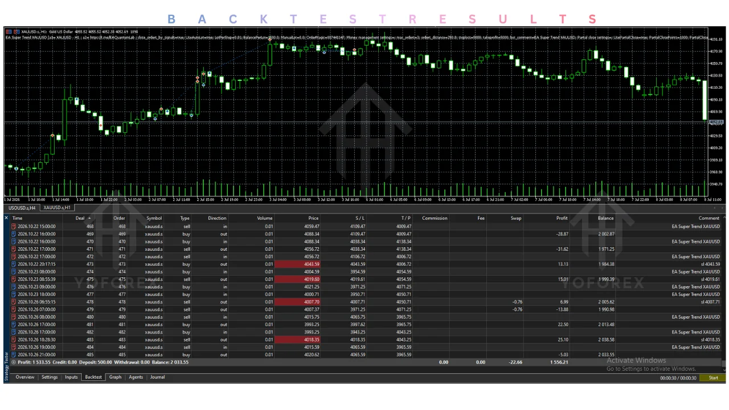Click the buy icon of deal 473
This screenshot has width=729, height=410.
[14, 264]
